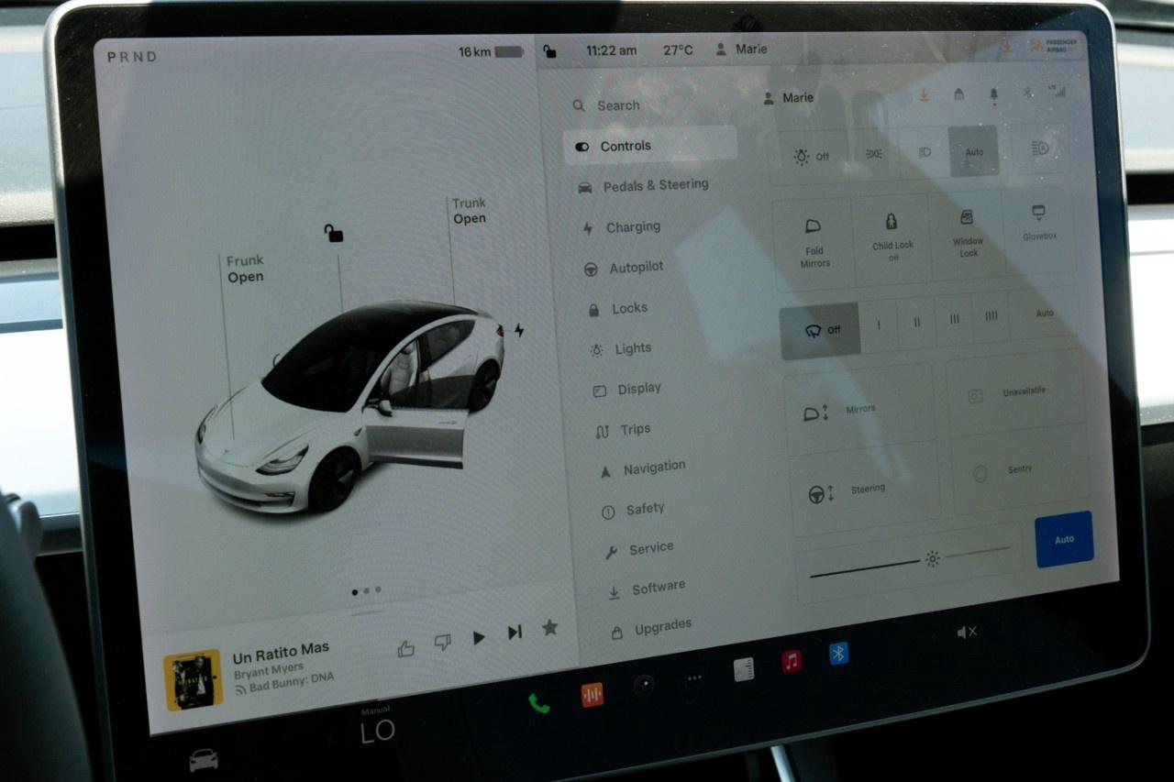This screenshot has width=1174, height=782.
Task: Set wipers to speed IIII
Action: tap(991, 316)
